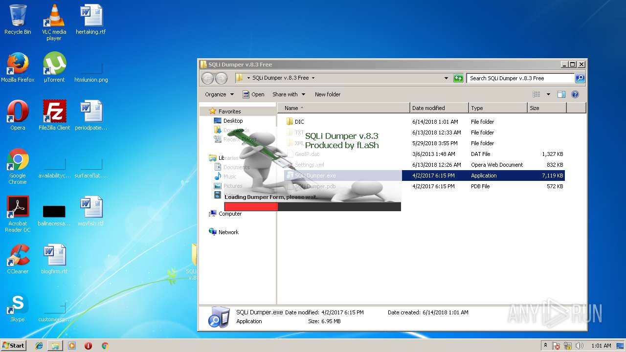
Task: Click the search magnifier icon
Action: point(580,78)
